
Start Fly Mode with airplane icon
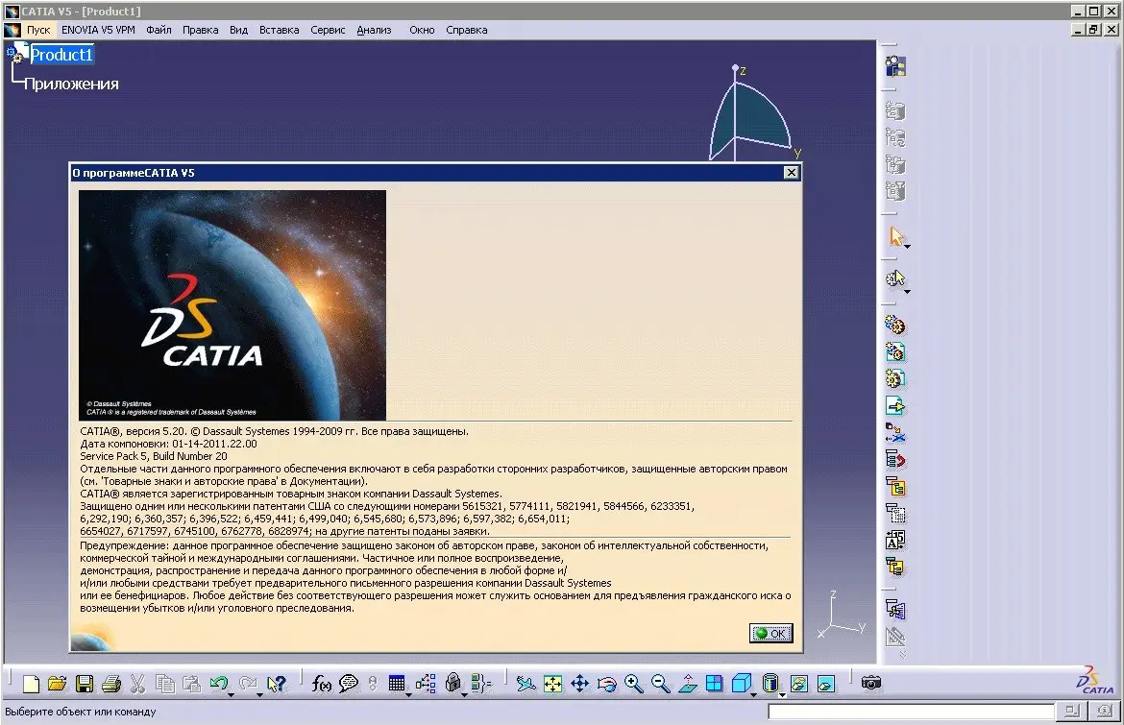pyautogui.click(x=525, y=684)
